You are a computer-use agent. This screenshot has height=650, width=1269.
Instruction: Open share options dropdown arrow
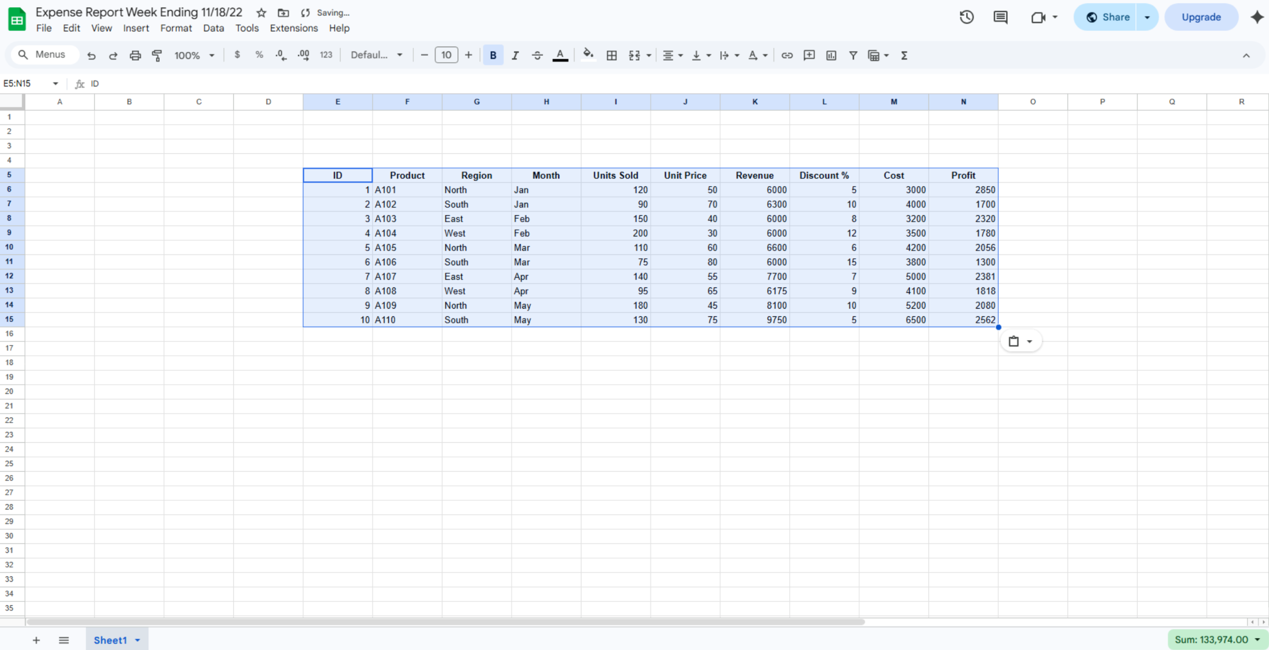point(1147,17)
